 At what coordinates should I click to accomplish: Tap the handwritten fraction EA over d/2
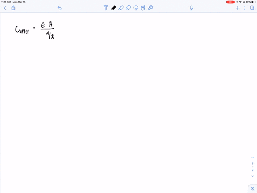click(47, 30)
